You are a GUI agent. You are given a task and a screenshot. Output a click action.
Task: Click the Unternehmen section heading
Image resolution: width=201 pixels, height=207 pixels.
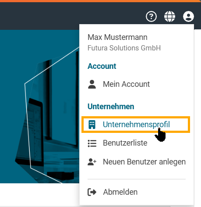pos(111,107)
